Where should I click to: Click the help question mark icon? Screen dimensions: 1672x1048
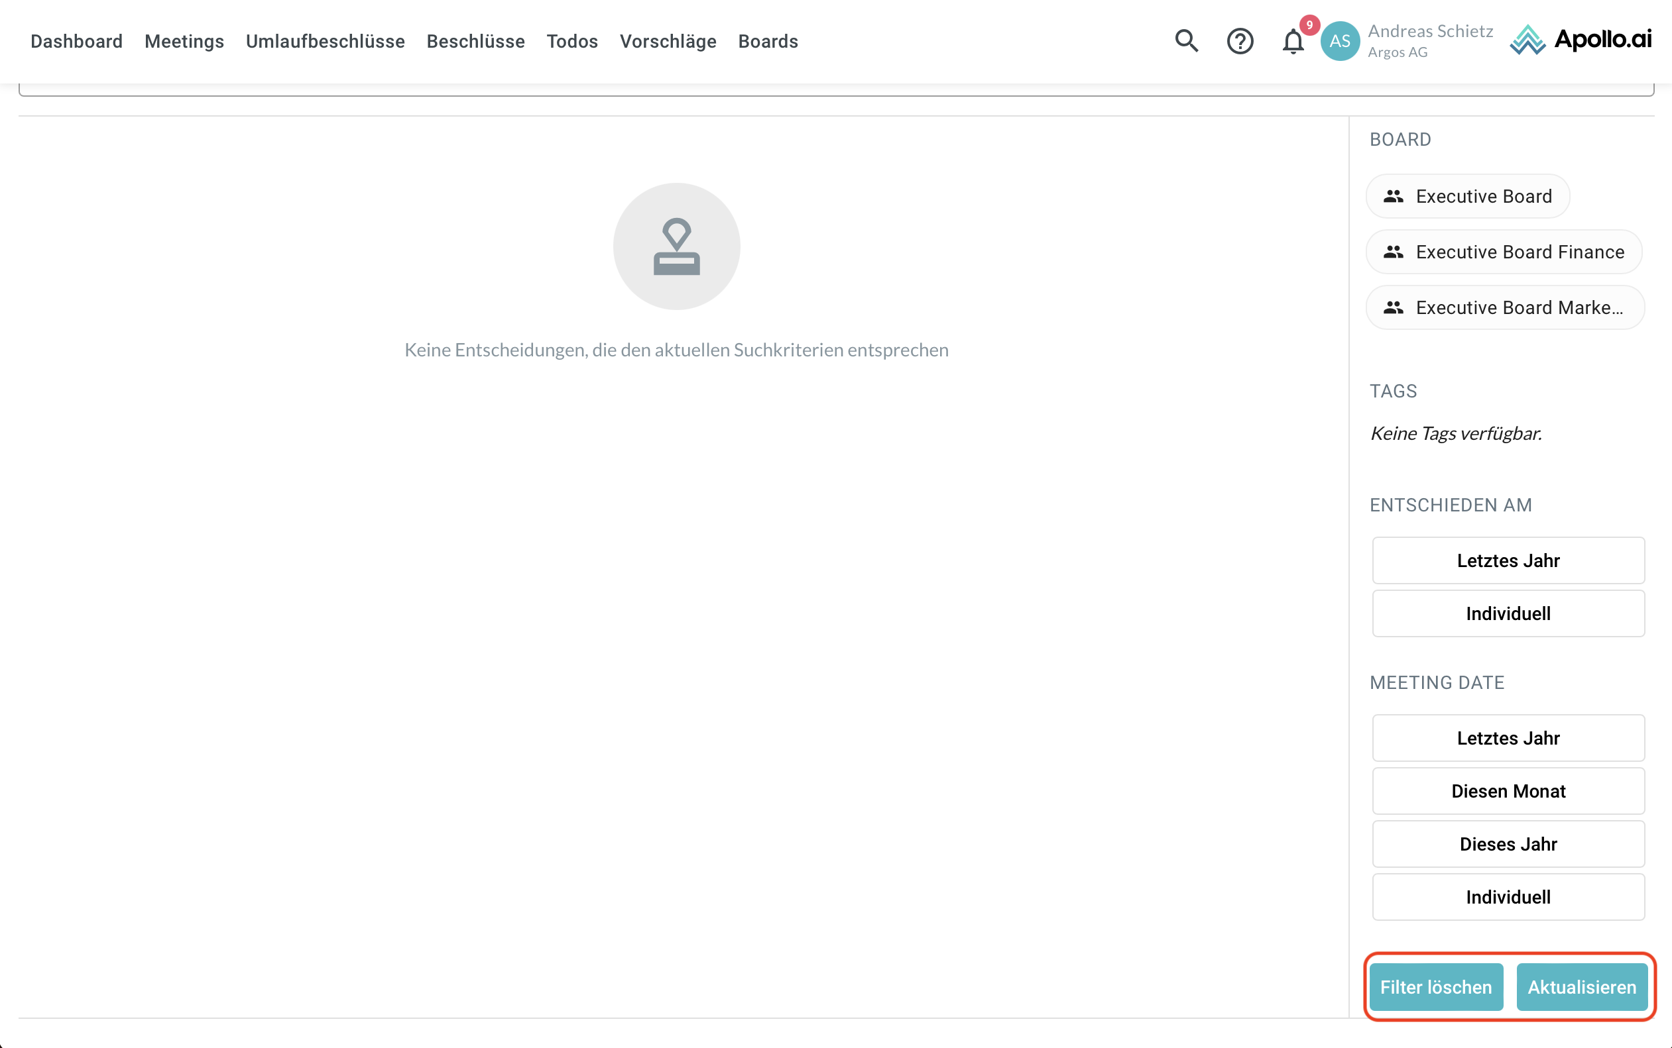pos(1239,42)
